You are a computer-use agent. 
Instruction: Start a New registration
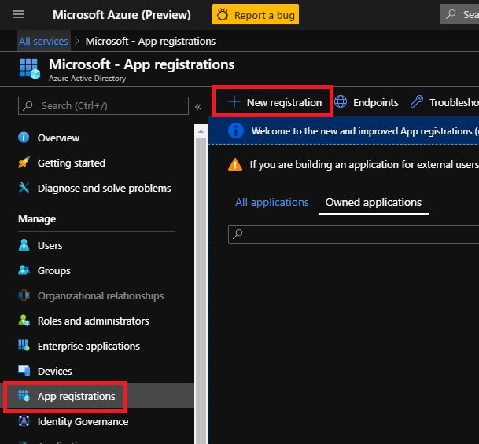coord(275,102)
